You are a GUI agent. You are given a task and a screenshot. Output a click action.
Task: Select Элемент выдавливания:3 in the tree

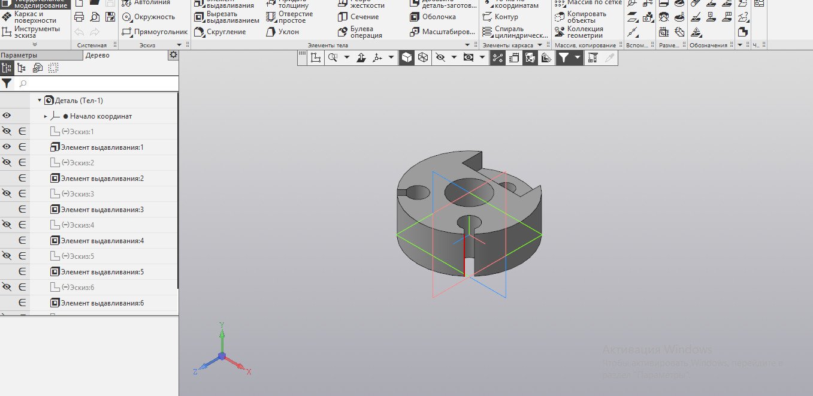tap(102, 210)
